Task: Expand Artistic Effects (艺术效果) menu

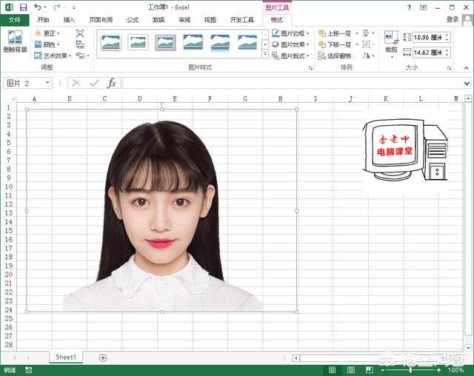Action: click(53, 56)
